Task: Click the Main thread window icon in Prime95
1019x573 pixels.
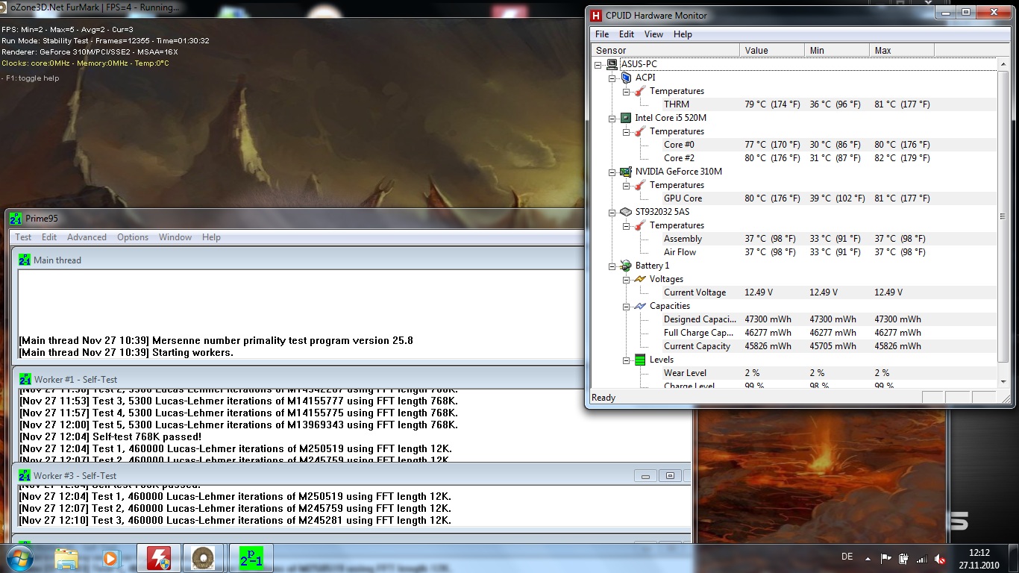Action: (25, 260)
